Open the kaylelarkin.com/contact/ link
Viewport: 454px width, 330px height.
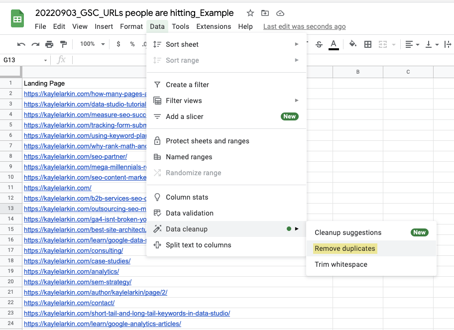click(69, 303)
